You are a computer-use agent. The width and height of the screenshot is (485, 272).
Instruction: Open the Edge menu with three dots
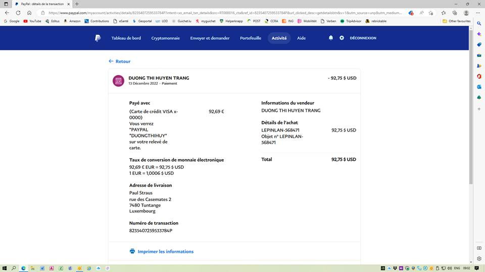point(478,13)
